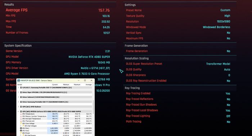252x136 pixels.
Task: Click the drive icon beside Drive: Sabrent
Action: click(x=21, y=97)
